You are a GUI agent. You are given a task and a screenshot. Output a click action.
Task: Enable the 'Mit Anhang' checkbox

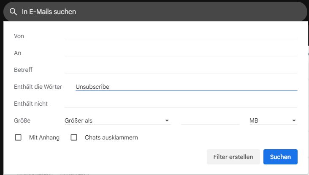(x=18, y=137)
